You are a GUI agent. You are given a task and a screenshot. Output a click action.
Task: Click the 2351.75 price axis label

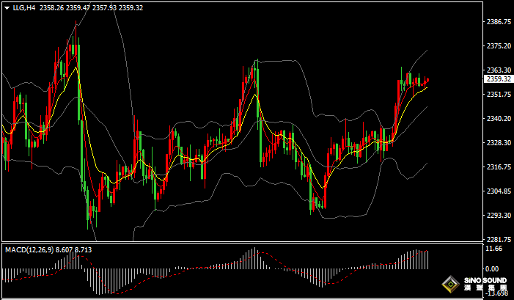pyautogui.click(x=498, y=95)
